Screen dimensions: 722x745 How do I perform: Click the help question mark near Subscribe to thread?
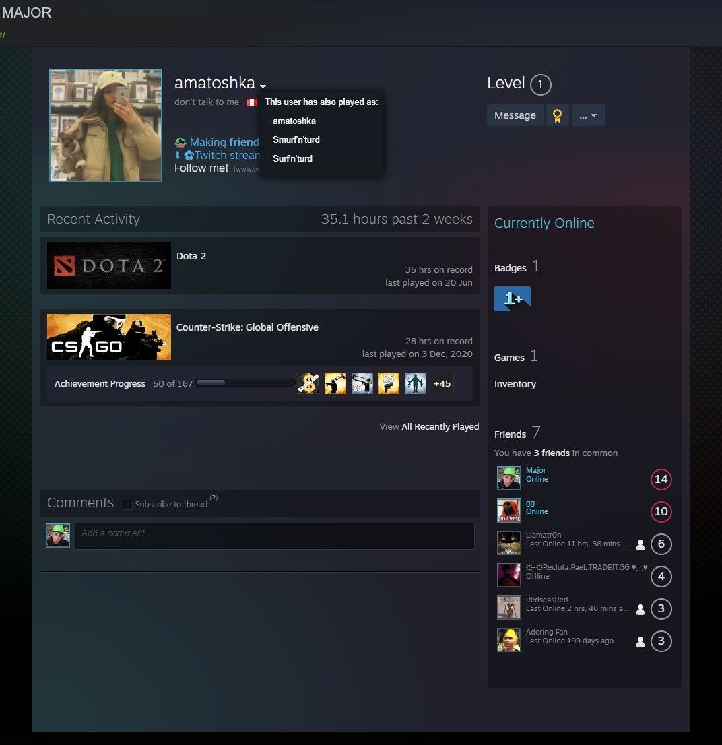coord(214,498)
